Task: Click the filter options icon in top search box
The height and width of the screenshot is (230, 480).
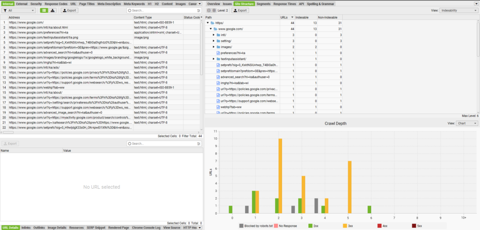Action: (199, 10)
